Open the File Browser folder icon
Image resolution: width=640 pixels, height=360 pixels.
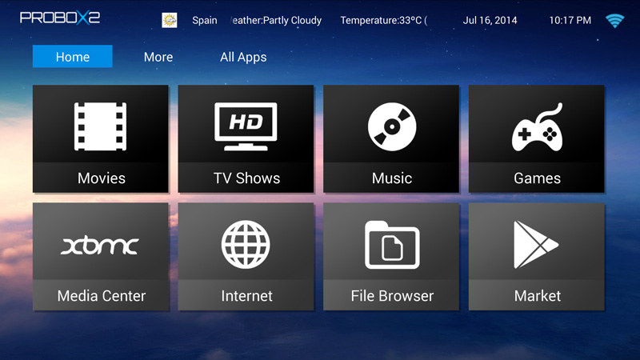point(392,245)
